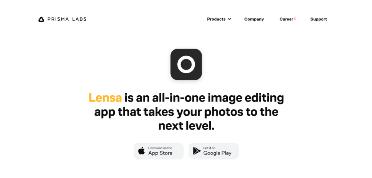The width and height of the screenshot is (372, 178).
Task: Expand the chevron next to Products
Action: pyautogui.click(x=229, y=19)
